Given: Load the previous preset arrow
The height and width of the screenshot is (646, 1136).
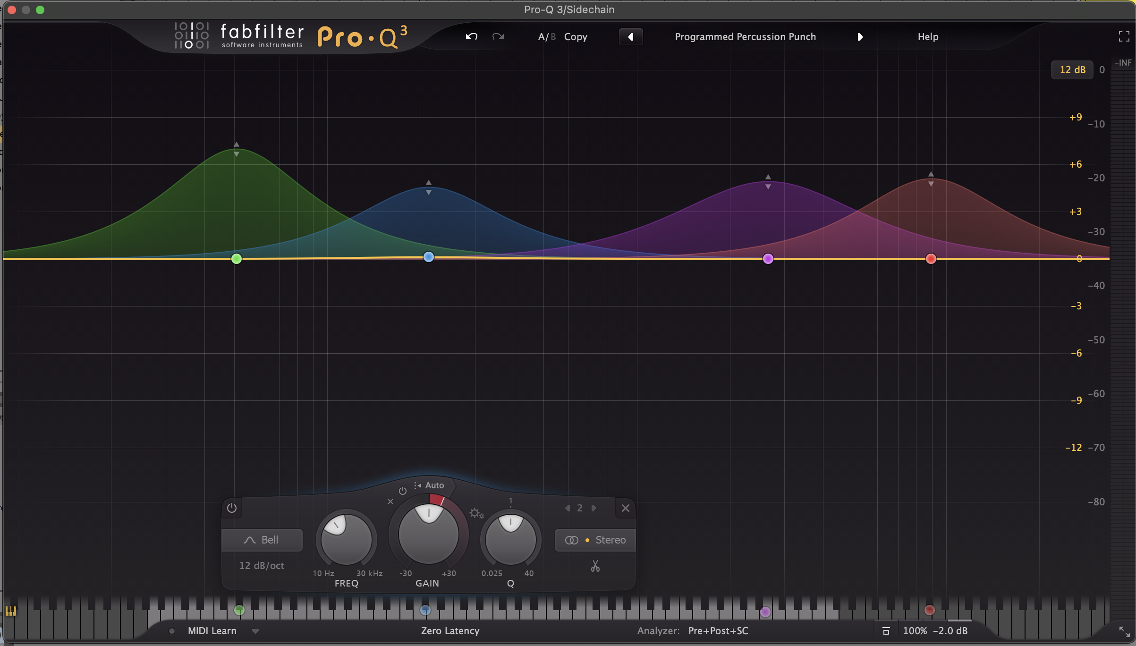Looking at the screenshot, I should coord(631,36).
